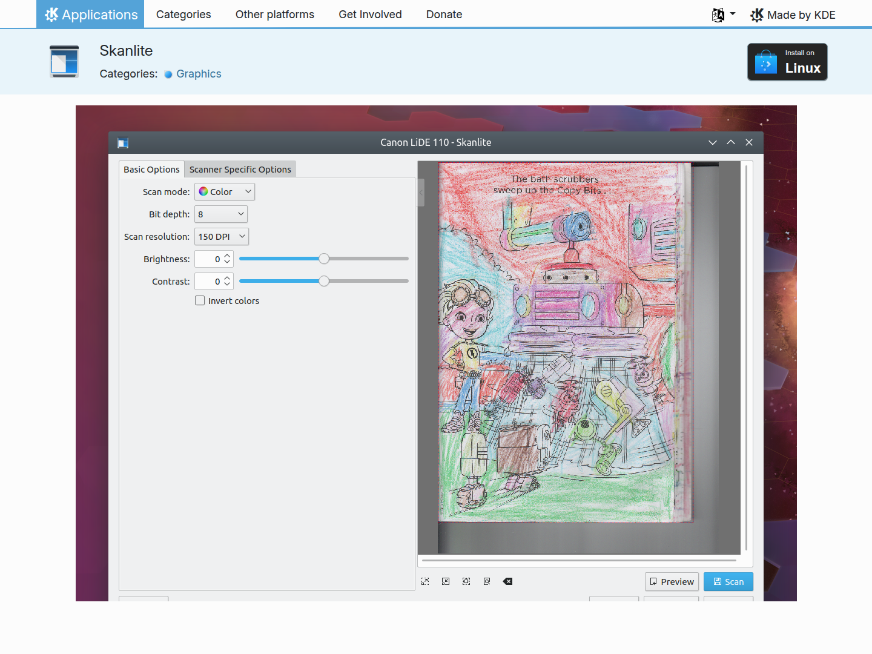
Task: Click the Preview button
Action: pyautogui.click(x=672, y=581)
